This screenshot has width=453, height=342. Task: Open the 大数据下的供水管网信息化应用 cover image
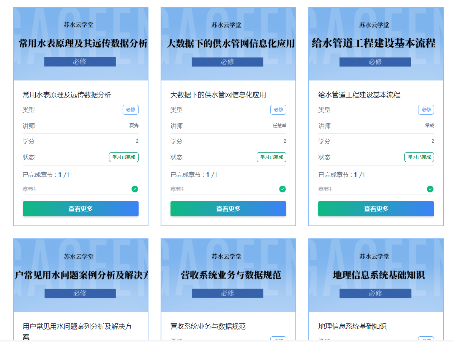click(x=228, y=44)
